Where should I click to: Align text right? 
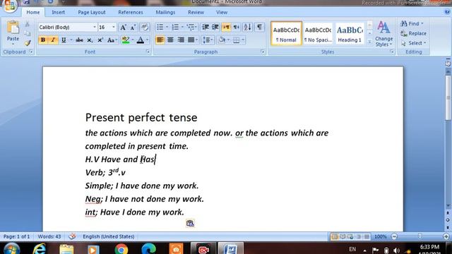181,40
